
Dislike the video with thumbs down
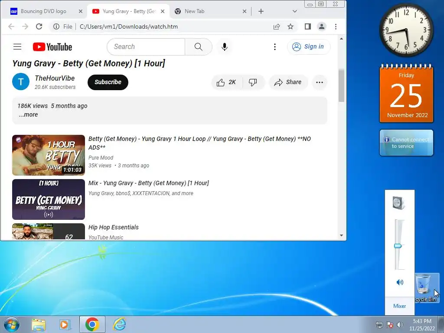coord(253,82)
